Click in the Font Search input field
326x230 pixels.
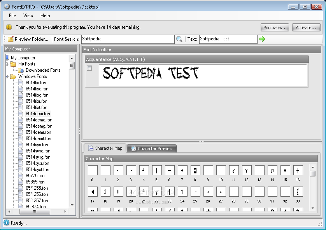pyautogui.click(x=128, y=39)
